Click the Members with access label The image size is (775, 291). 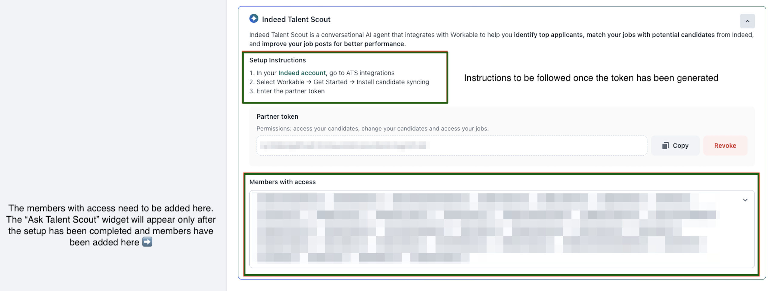(x=282, y=182)
